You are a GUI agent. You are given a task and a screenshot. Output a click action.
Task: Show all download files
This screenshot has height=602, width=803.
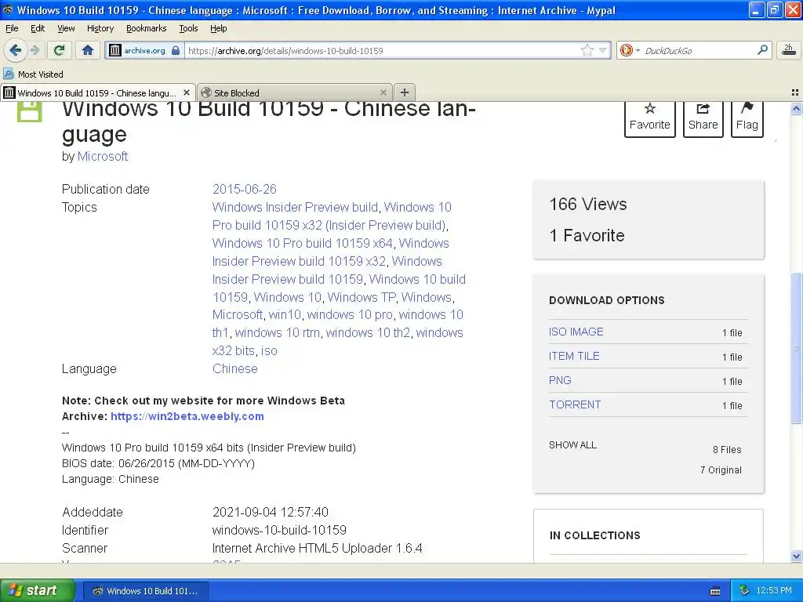[x=572, y=445]
